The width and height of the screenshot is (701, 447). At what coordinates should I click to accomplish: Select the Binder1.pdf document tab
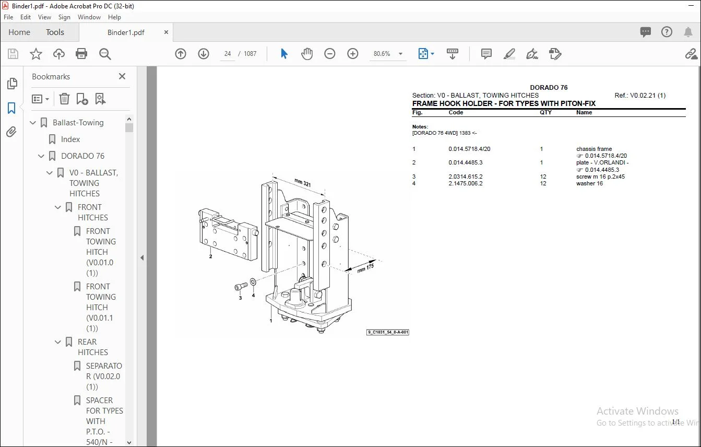pos(126,32)
